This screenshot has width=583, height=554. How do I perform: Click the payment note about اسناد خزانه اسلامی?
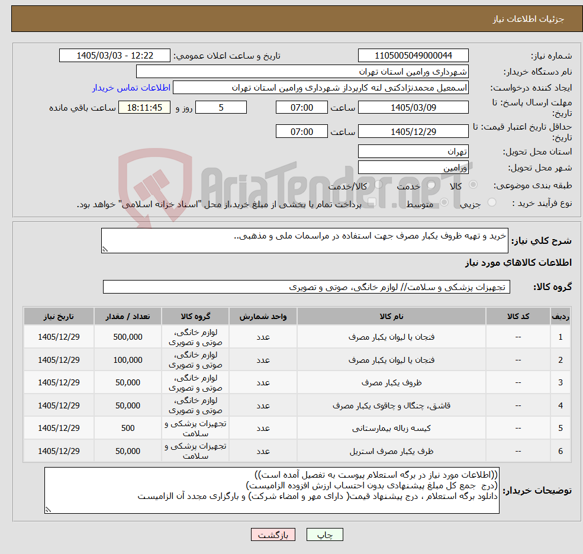coord(219,205)
